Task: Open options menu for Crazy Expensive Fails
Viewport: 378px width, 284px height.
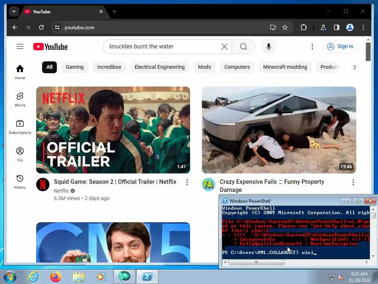Action: 353,182
